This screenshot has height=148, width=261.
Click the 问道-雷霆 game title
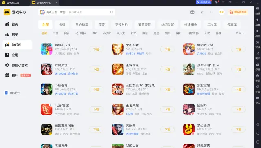pyautogui.click(x=62, y=105)
